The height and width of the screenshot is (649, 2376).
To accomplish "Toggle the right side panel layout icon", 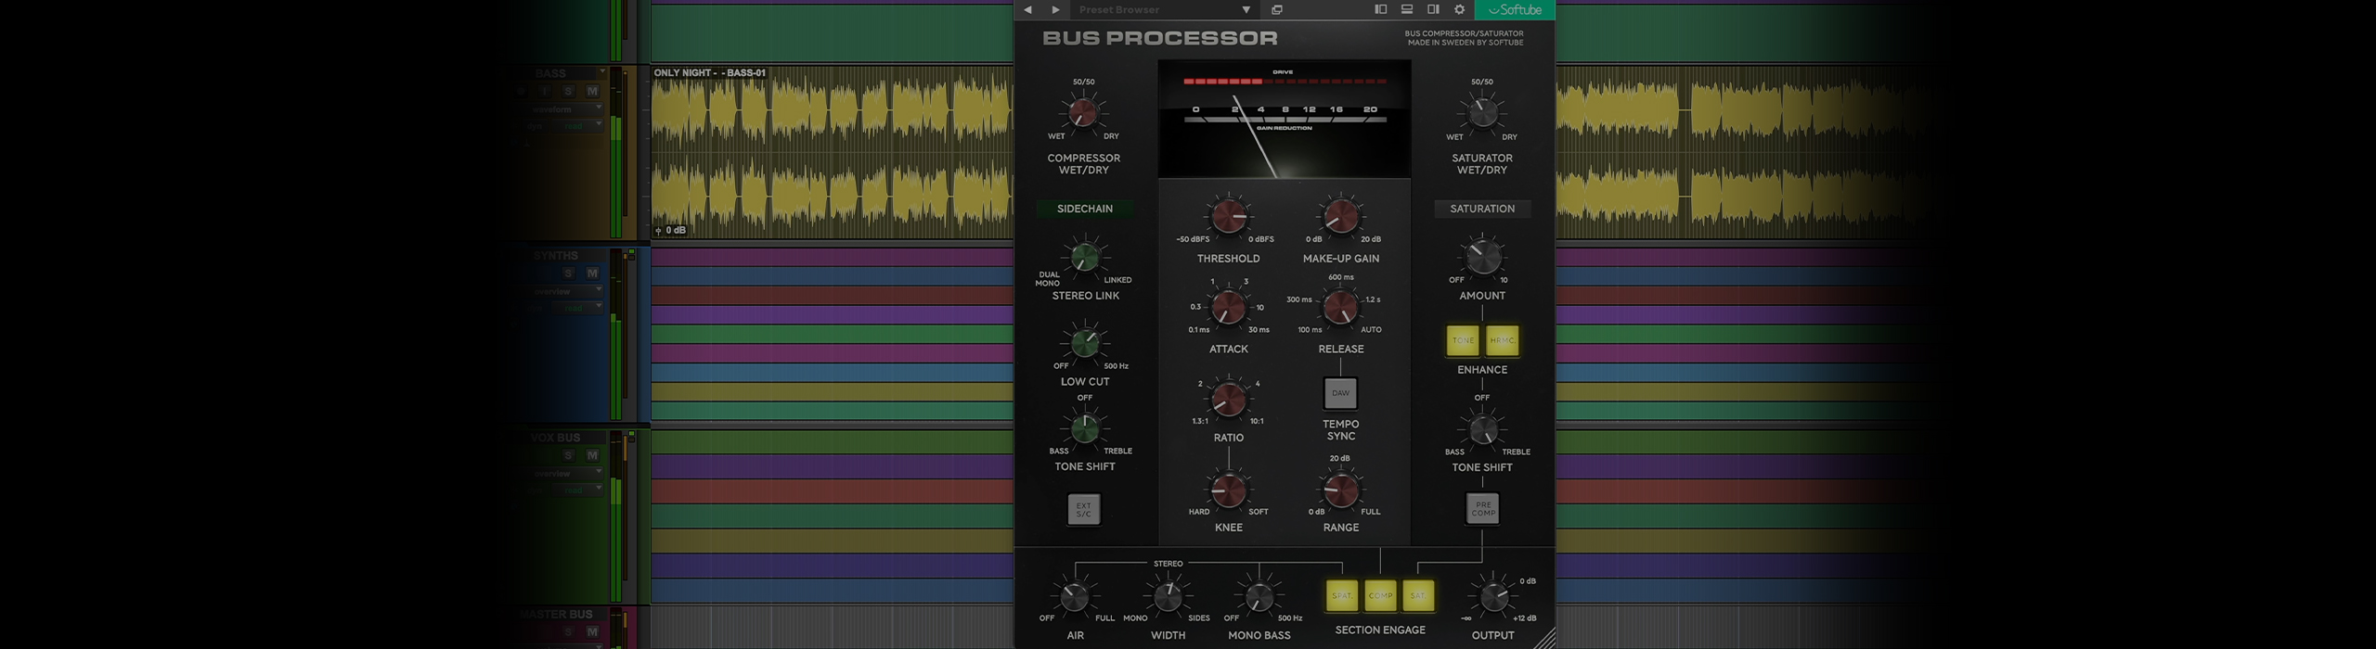I will pos(1433,9).
